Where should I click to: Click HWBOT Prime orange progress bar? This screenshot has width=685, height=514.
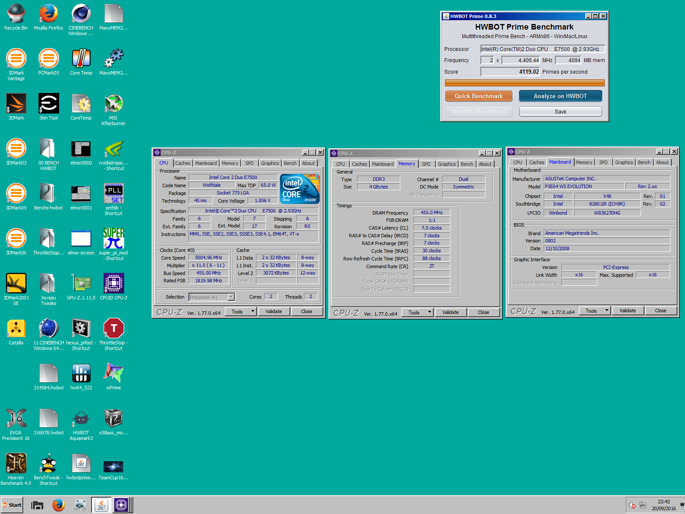tap(525, 83)
